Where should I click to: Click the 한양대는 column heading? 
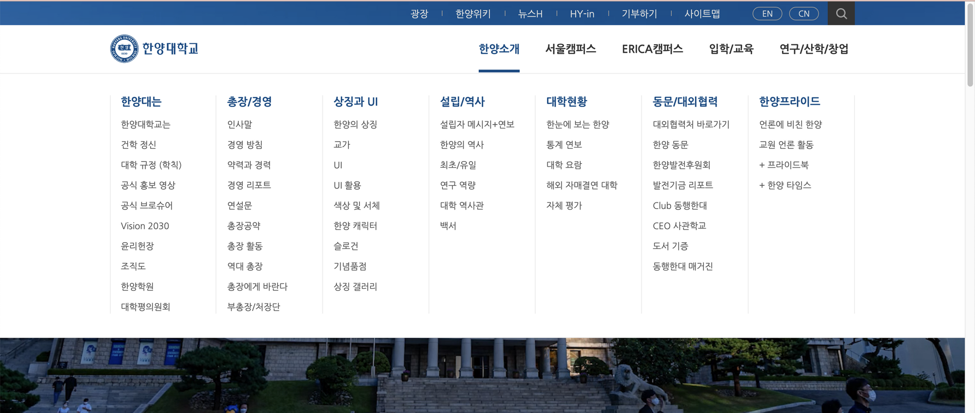click(x=141, y=102)
